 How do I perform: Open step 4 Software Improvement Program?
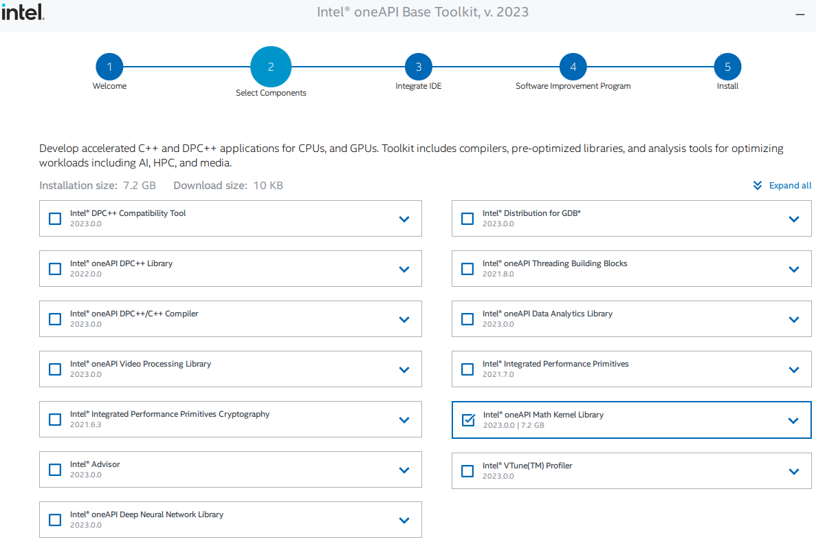tap(573, 67)
